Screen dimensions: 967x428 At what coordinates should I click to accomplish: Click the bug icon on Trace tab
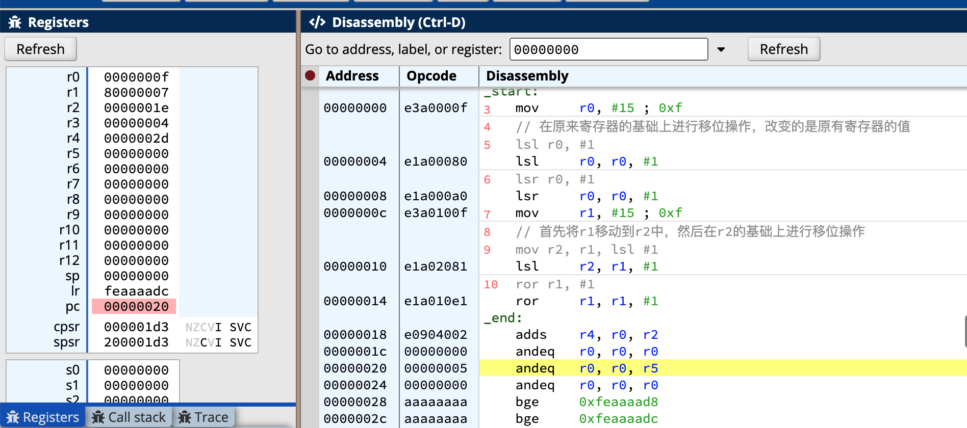[x=185, y=417]
